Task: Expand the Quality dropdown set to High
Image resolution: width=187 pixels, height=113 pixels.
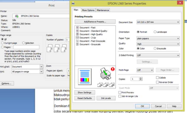Action: pos(158,44)
